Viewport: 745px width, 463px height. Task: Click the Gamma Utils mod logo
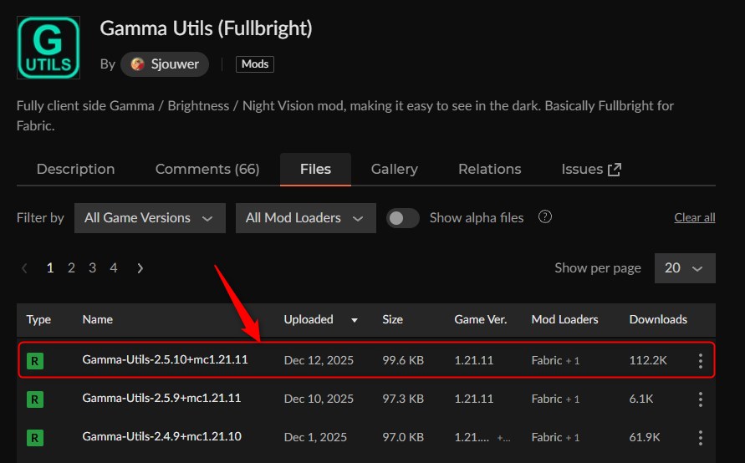[49, 46]
